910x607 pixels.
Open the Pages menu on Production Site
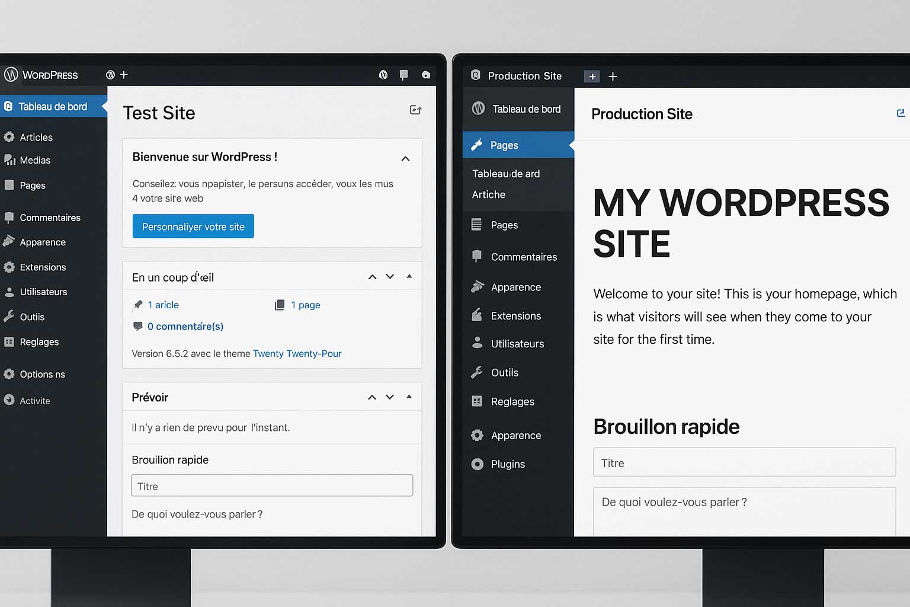[x=505, y=145]
